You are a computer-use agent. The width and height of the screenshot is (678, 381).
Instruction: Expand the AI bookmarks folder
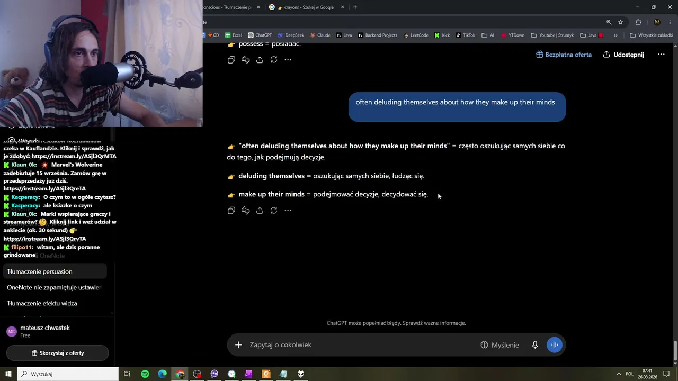(x=488, y=35)
